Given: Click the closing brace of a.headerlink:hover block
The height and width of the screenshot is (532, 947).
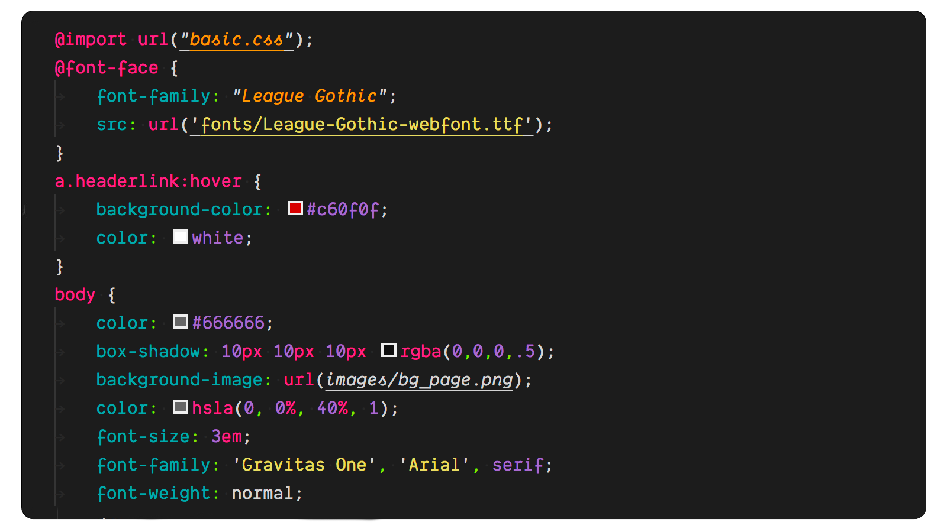Looking at the screenshot, I should pyautogui.click(x=59, y=267).
